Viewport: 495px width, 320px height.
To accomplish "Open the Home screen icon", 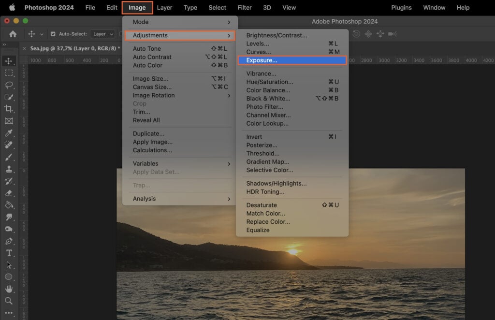I will click(12, 34).
